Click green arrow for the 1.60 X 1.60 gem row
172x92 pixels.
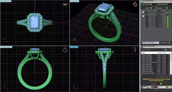pos(168,22)
